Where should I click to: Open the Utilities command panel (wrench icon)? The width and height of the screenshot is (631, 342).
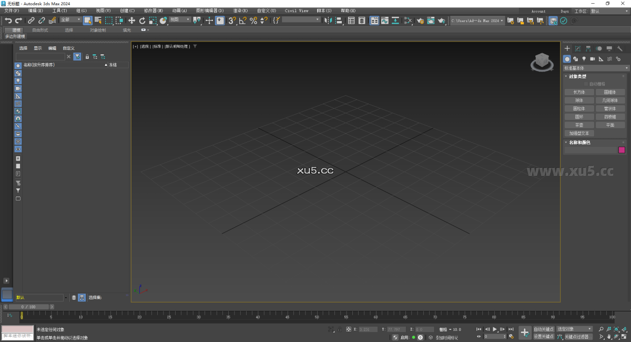pyautogui.click(x=619, y=48)
